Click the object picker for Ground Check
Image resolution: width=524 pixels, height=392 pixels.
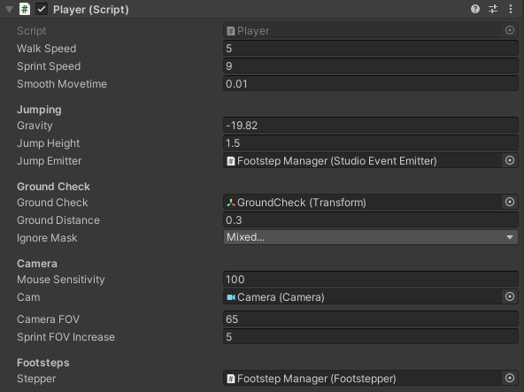pyautogui.click(x=510, y=202)
